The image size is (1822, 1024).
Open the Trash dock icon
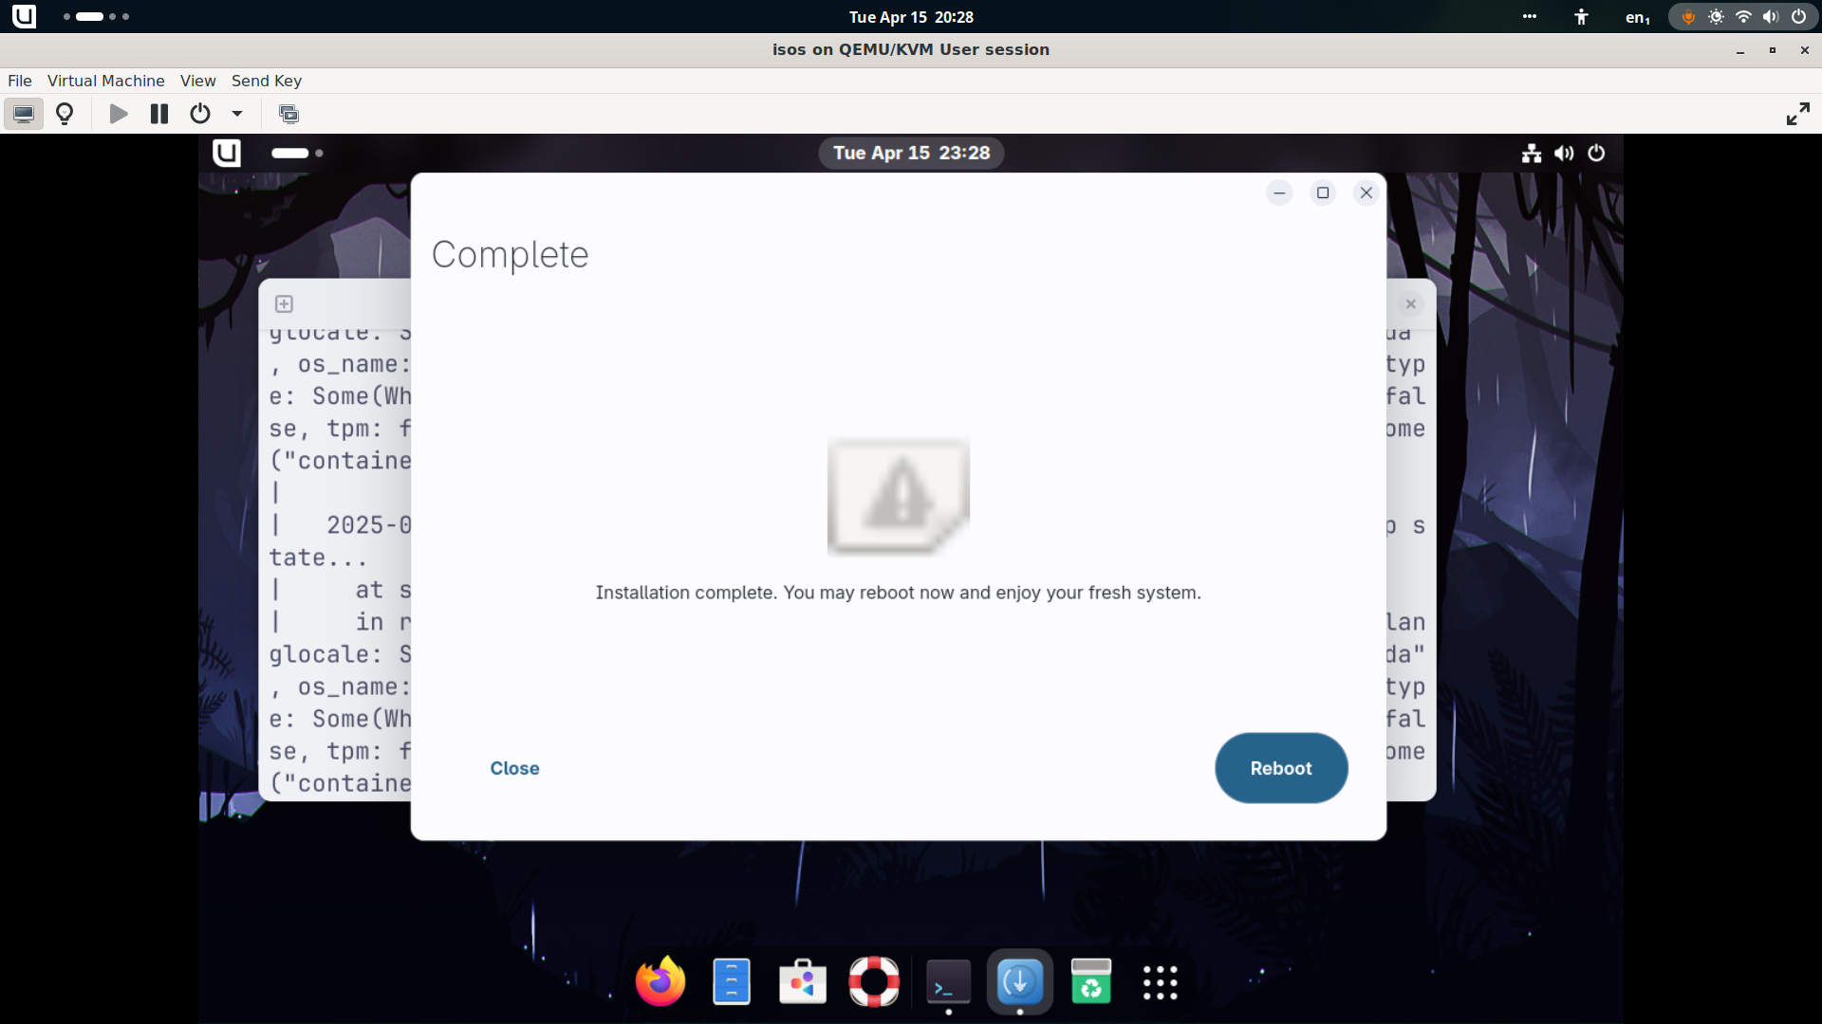click(x=1090, y=982)
